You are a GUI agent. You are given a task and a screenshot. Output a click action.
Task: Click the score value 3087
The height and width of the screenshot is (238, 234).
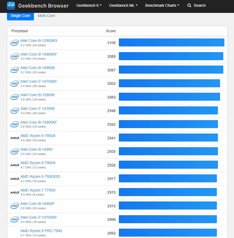click(111, 70)
